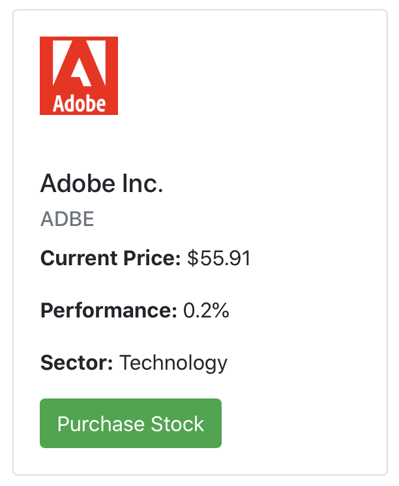This screenshot has height=486, width=399.
Task: Select the Technology sector value
Action: tap(173, 363)
